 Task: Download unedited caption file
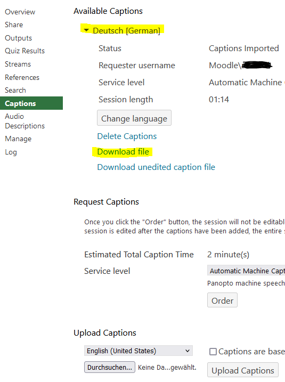156,167
